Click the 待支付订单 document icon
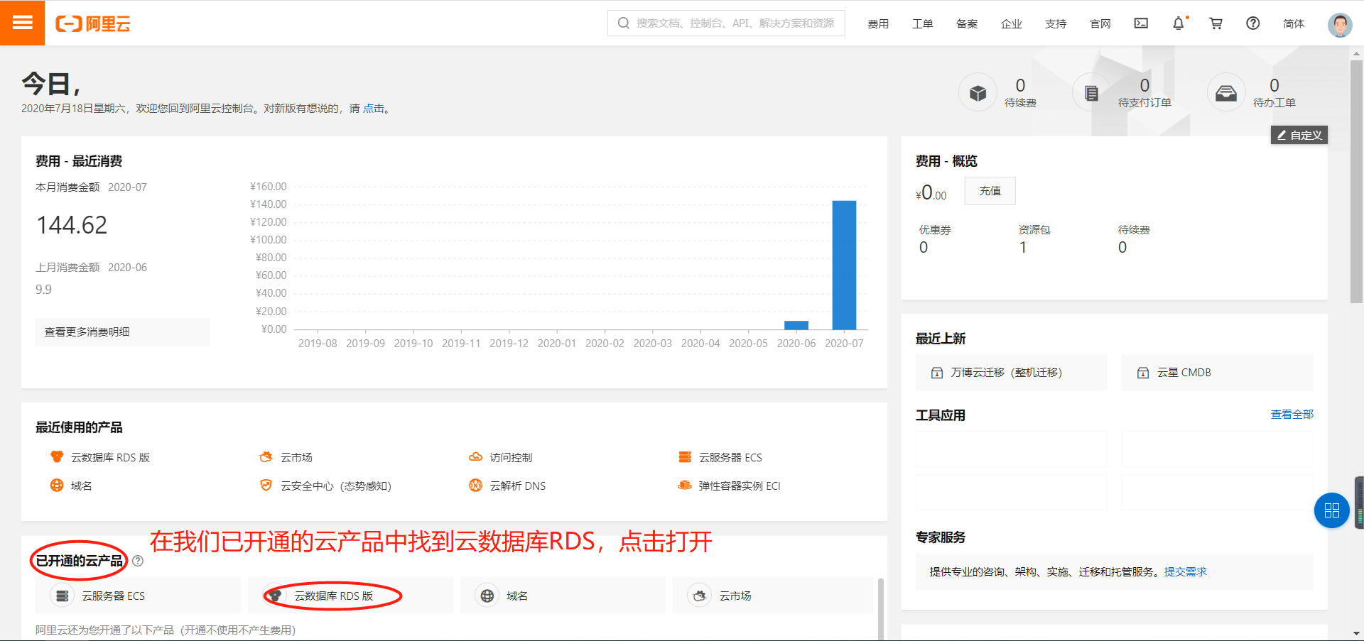The width and height of the screenshot is (1364, 641). point(1091,93)
